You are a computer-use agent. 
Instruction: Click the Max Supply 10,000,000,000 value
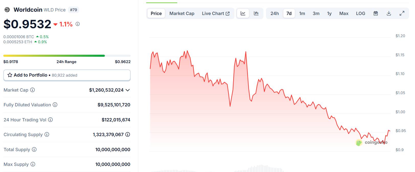click(113, 164)
